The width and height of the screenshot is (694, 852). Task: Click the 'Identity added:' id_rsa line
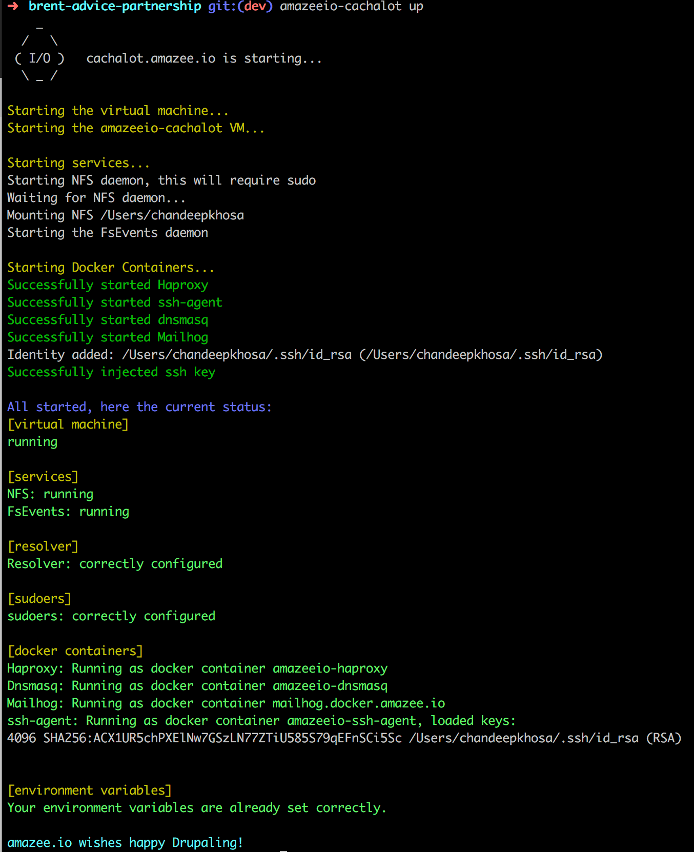305,355
